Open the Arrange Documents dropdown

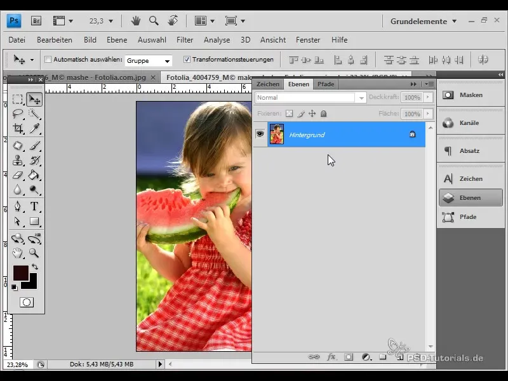coord(204,21)
